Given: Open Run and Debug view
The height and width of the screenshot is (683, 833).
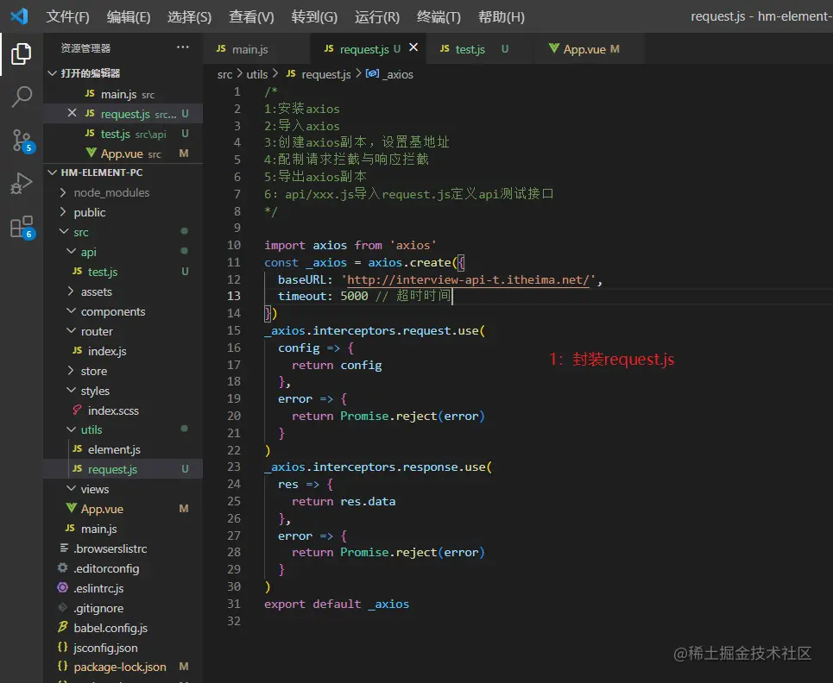Looking at the screenshot, I should [x=22, y=183].
